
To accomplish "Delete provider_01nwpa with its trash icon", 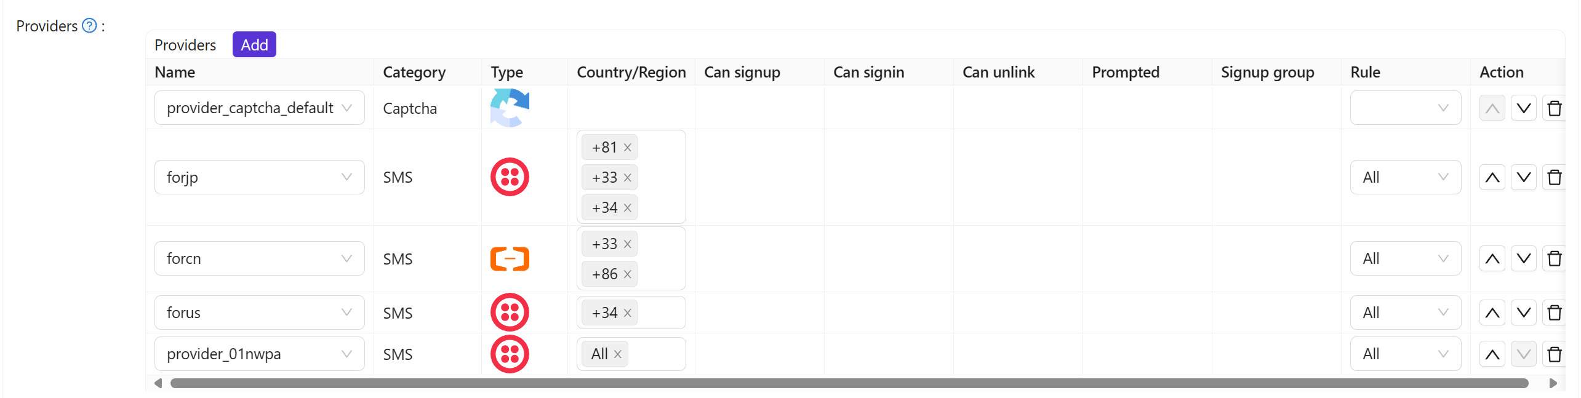I will (1555, 354).
